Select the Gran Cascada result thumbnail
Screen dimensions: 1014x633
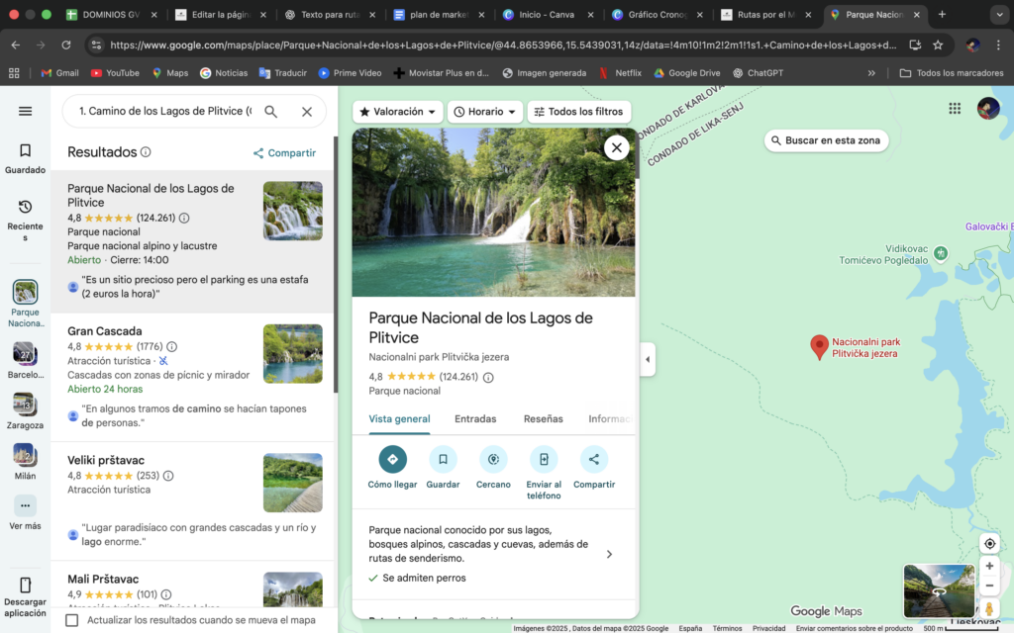pyautogui.click(x=292, y=354)
